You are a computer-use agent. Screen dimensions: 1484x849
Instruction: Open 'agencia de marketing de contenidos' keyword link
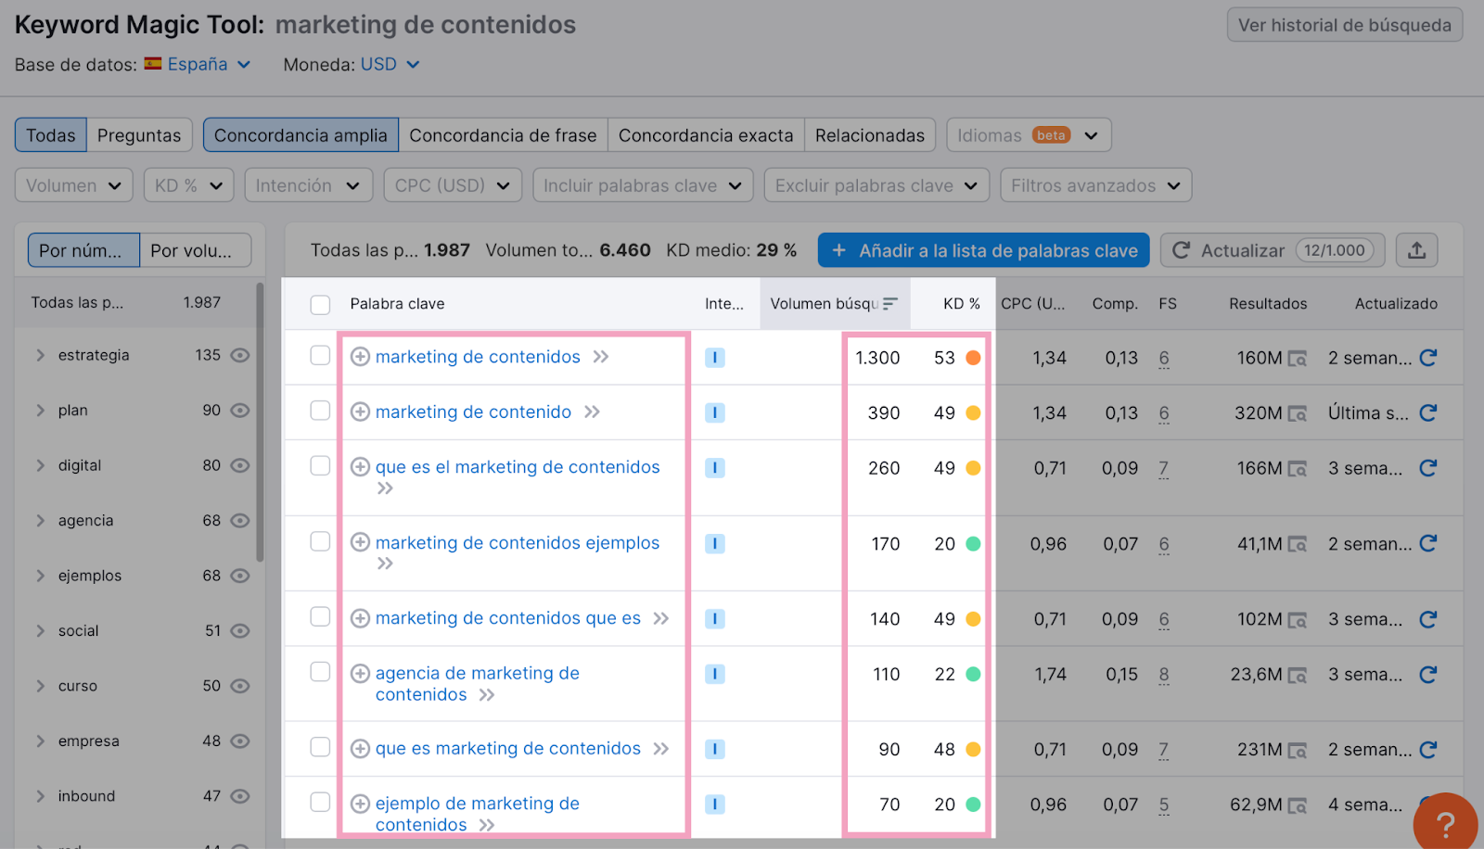[478, 684]
